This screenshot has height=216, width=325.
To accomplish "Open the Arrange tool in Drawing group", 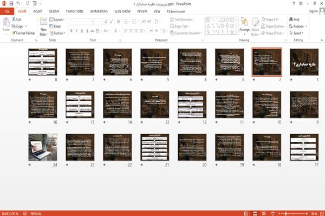I will pos(244,26).
